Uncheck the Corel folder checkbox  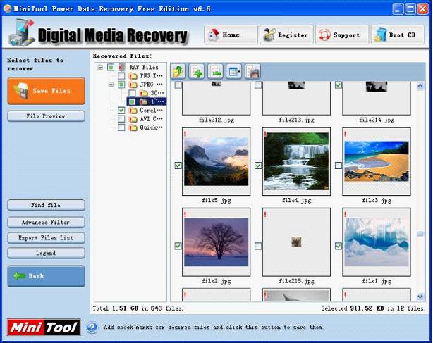point(121,111)
